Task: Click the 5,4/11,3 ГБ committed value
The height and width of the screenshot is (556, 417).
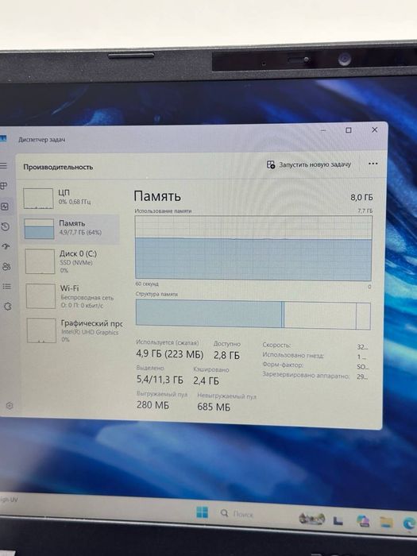Action: coord(160,380)
